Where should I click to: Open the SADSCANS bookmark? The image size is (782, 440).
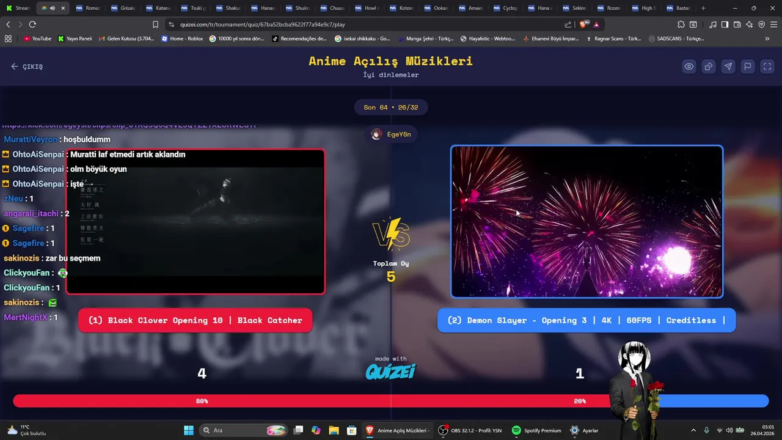coord(677,38)
